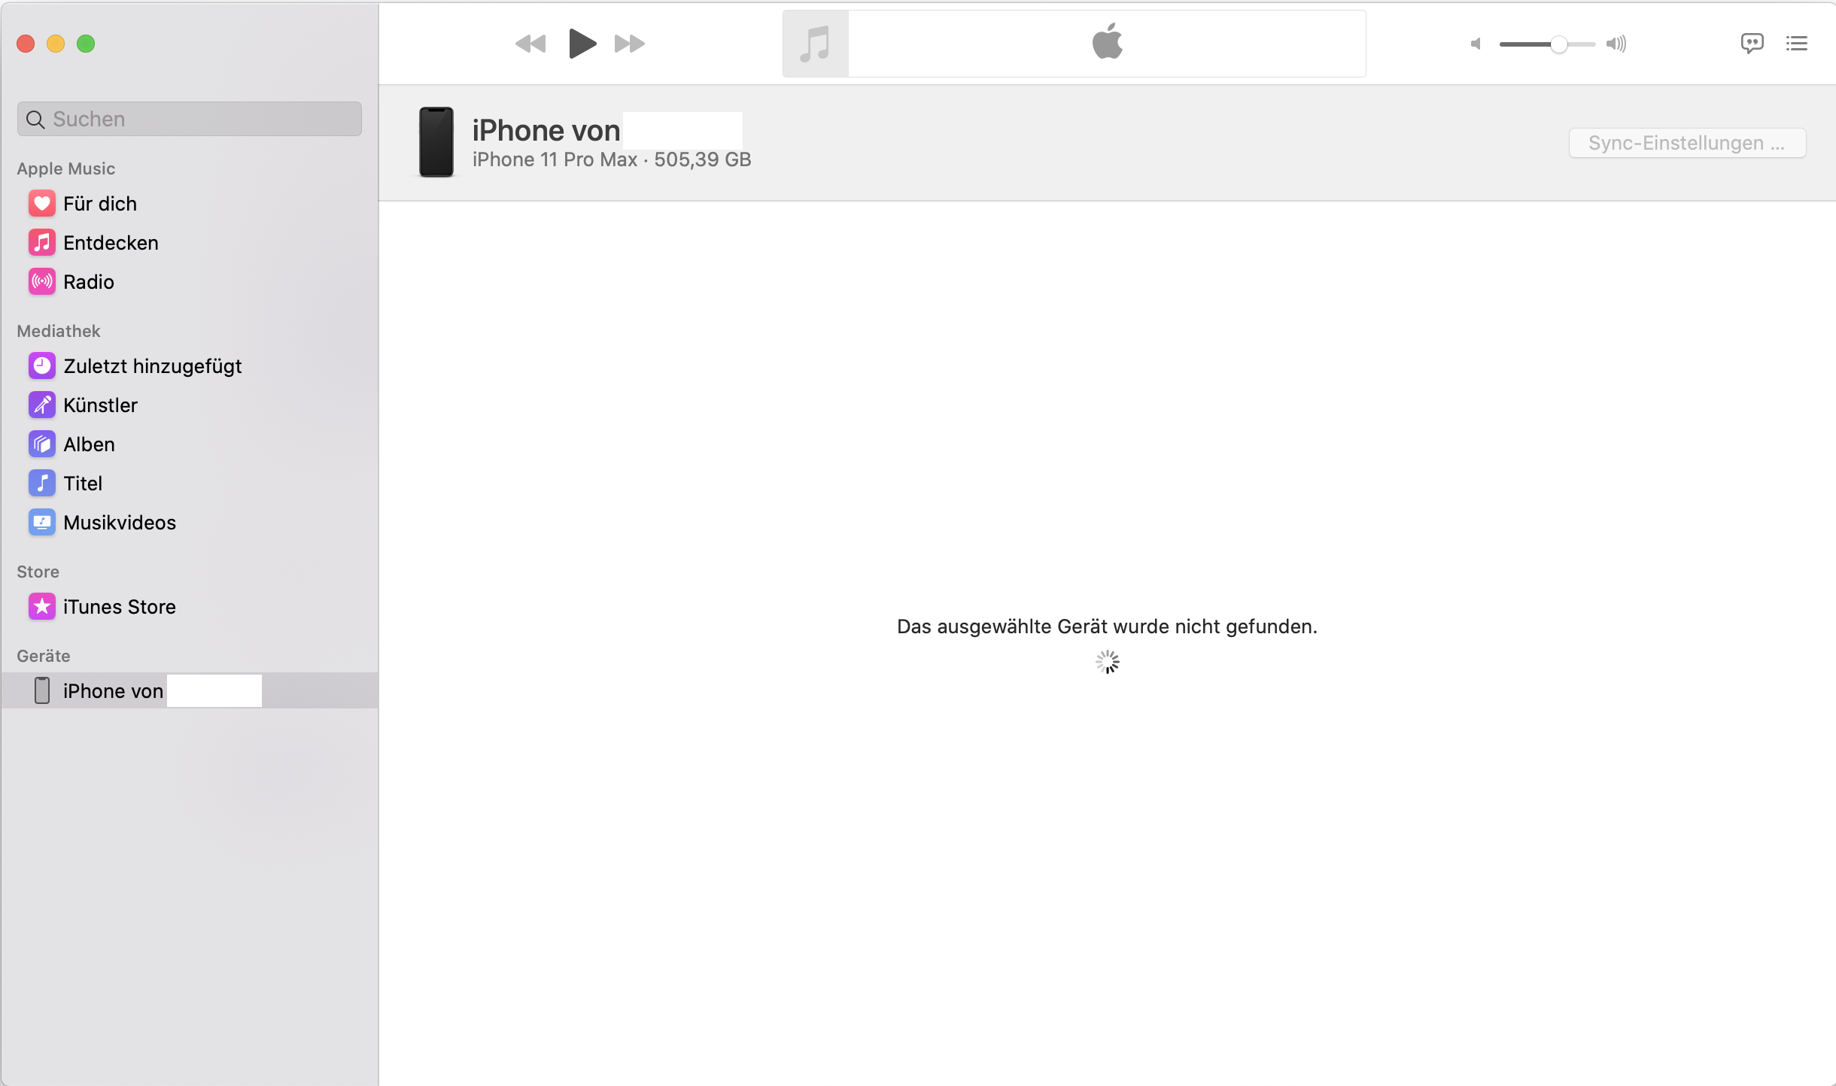Click the Suchen search field
This screenshot has height=1086, width=1836.
(x=190, y=119)
